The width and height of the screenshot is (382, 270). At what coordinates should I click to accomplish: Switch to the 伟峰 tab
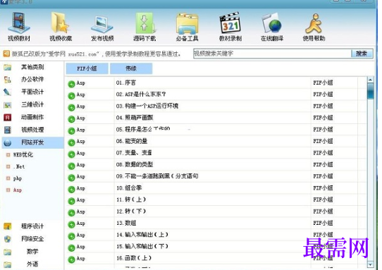(131, 68)
